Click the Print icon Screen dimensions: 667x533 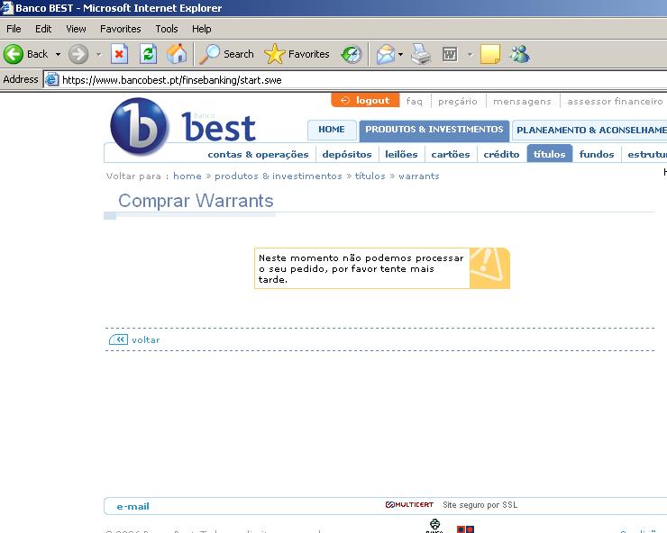pyautogui.click(x=421, y=54)
